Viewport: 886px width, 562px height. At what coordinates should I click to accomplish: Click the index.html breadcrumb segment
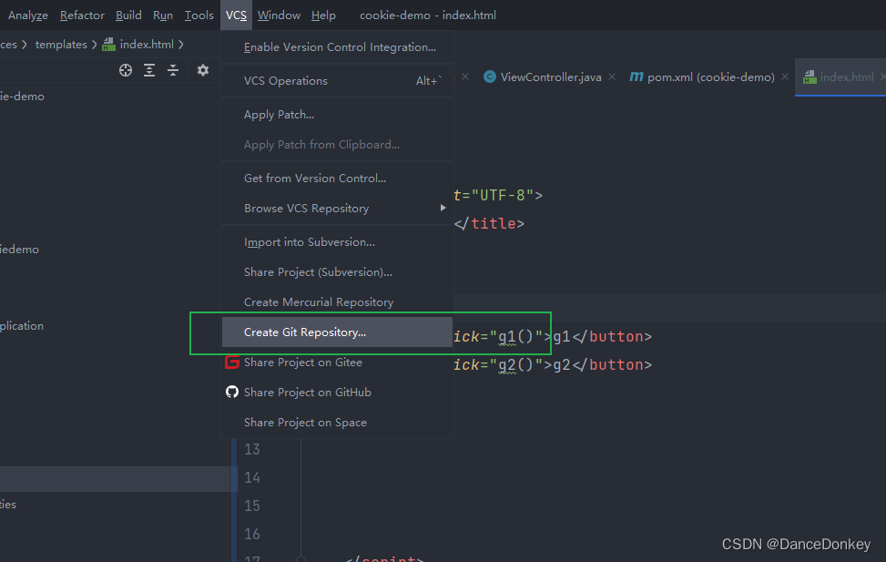coord(147,45)
